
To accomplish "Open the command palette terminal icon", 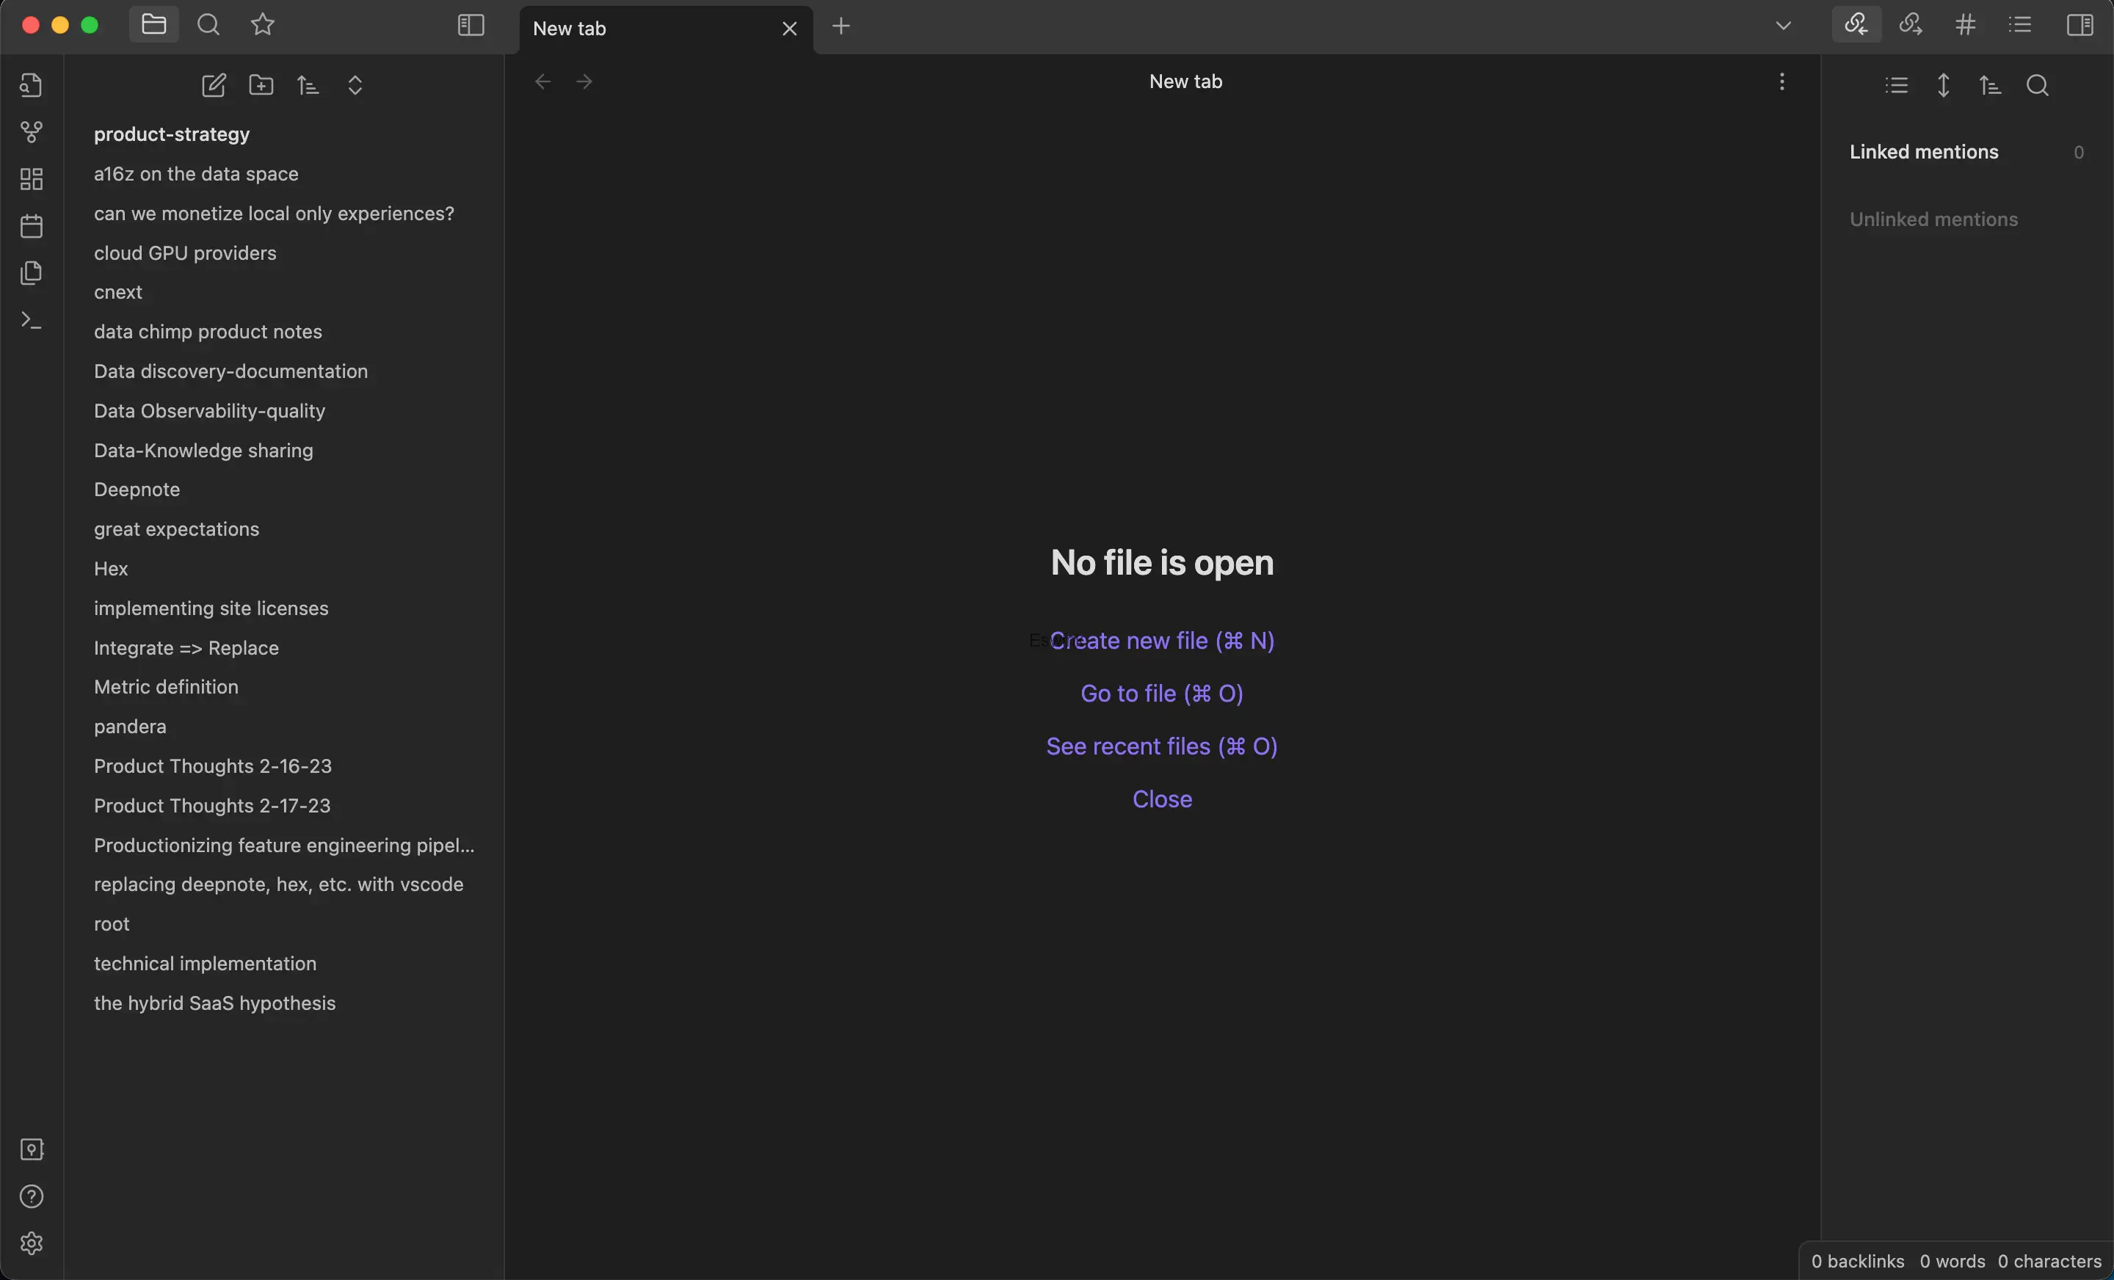I will click(32, 321).
